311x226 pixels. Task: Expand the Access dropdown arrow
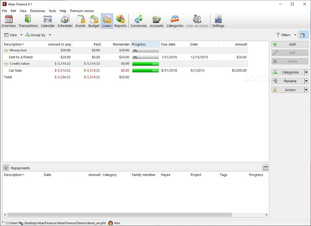point(306,90)
